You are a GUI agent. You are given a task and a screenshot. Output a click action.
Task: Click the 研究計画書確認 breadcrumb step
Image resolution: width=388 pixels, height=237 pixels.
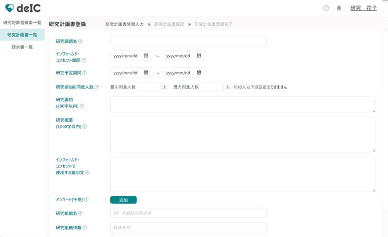click(x=169, y=24)
